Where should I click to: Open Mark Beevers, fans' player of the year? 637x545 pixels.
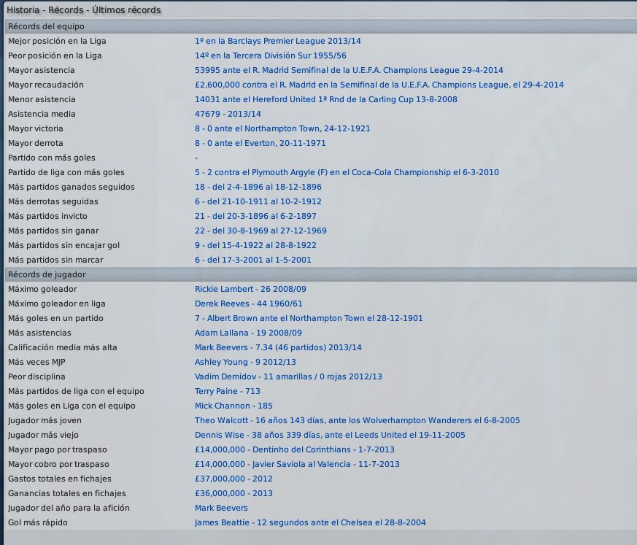[x=221, y=509]
